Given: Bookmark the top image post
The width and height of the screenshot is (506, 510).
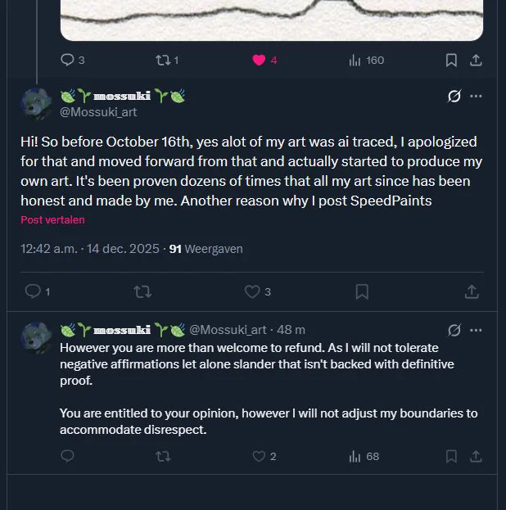Looking at the screenshot, I should [451, 61].
